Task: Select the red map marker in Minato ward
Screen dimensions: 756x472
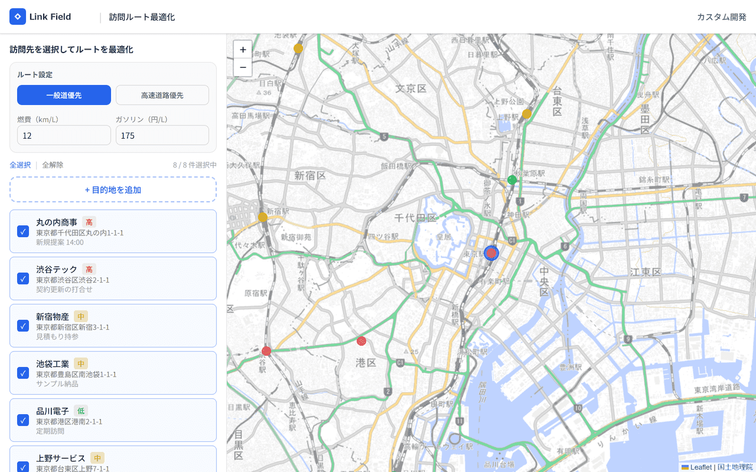Action: click(x=361, y=340)
